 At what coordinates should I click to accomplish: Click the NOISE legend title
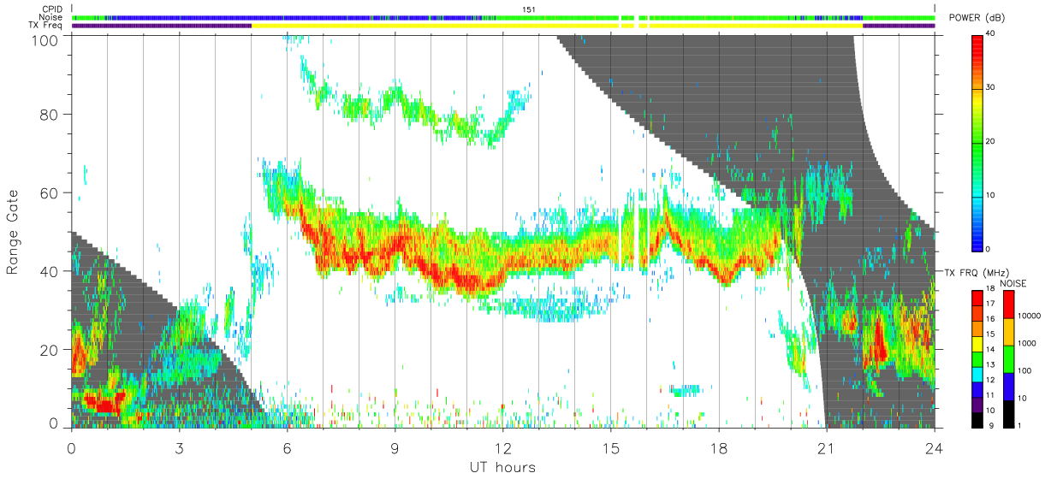tap(1012, 283)
